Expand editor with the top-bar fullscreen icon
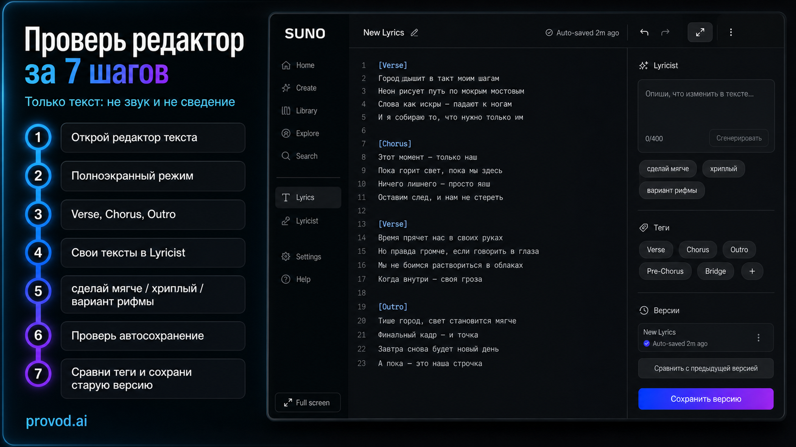 click(x=700, y=32)
